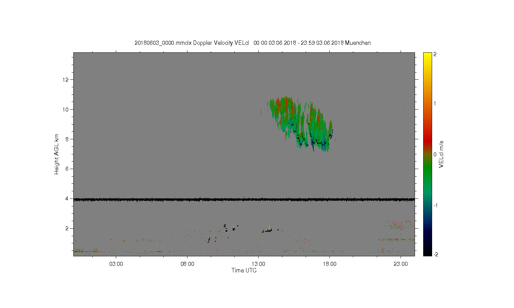Click the yellow top of the colorbar

(x=427, y=55)
